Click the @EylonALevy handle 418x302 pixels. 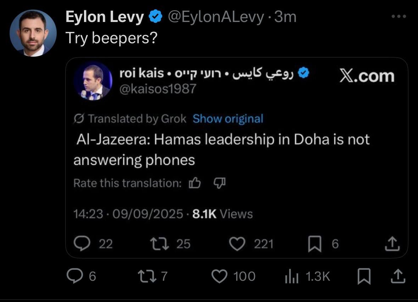(215, 17)
